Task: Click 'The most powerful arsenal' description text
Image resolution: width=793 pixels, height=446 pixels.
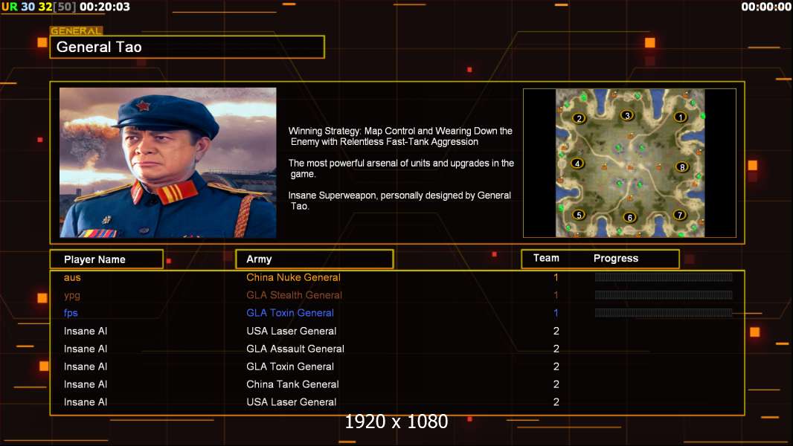Action: tap(401, 168)
